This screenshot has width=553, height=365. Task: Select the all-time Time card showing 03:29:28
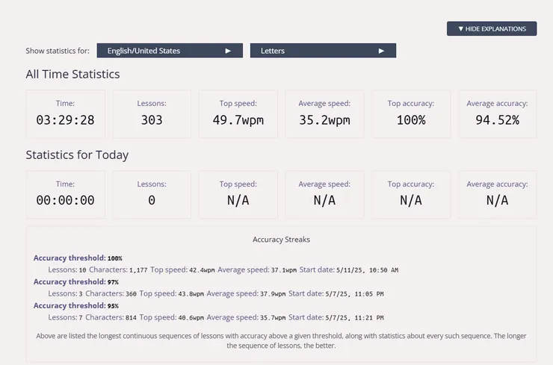pos(66,113)
